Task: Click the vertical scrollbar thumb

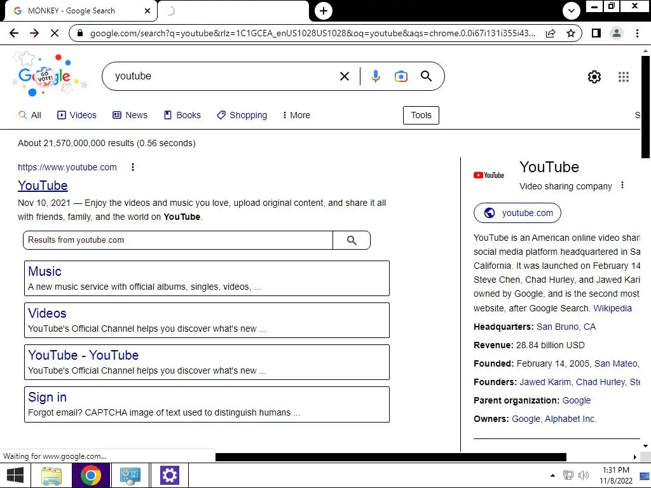Action: 645,107
